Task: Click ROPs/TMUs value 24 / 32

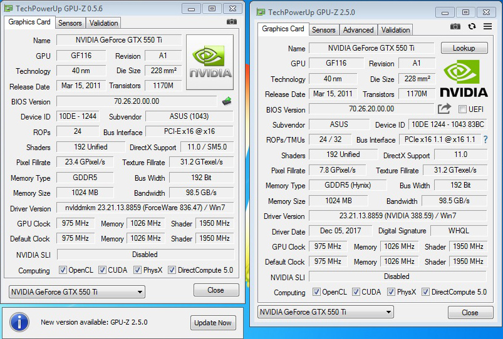Action: 330,139
